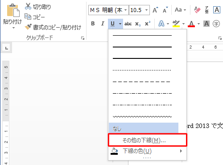Open the highlight color dropdown arrow
Screen dimensions: 223x165
[x=183, y=24]
